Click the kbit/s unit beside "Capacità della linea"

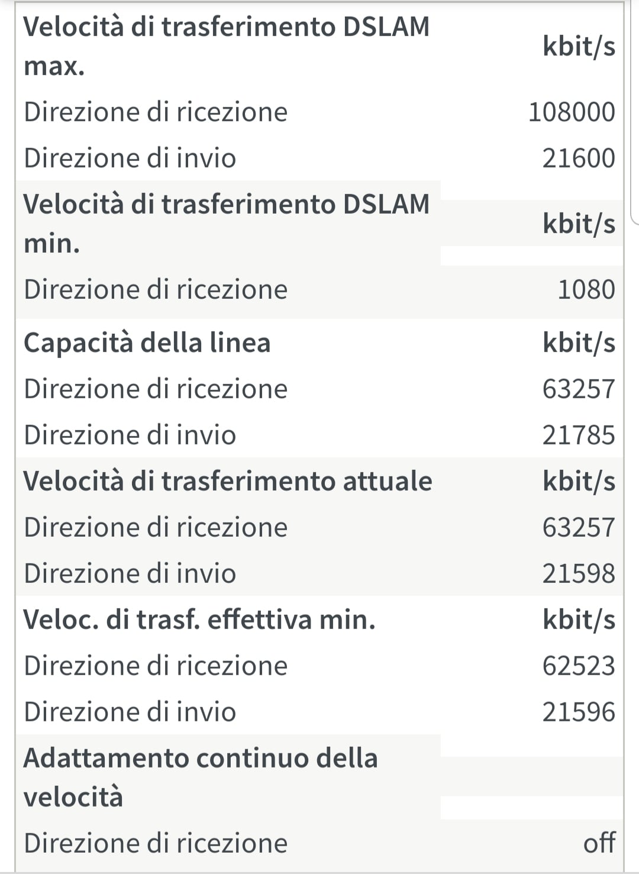pyautogui.click(x=579, y=343)
